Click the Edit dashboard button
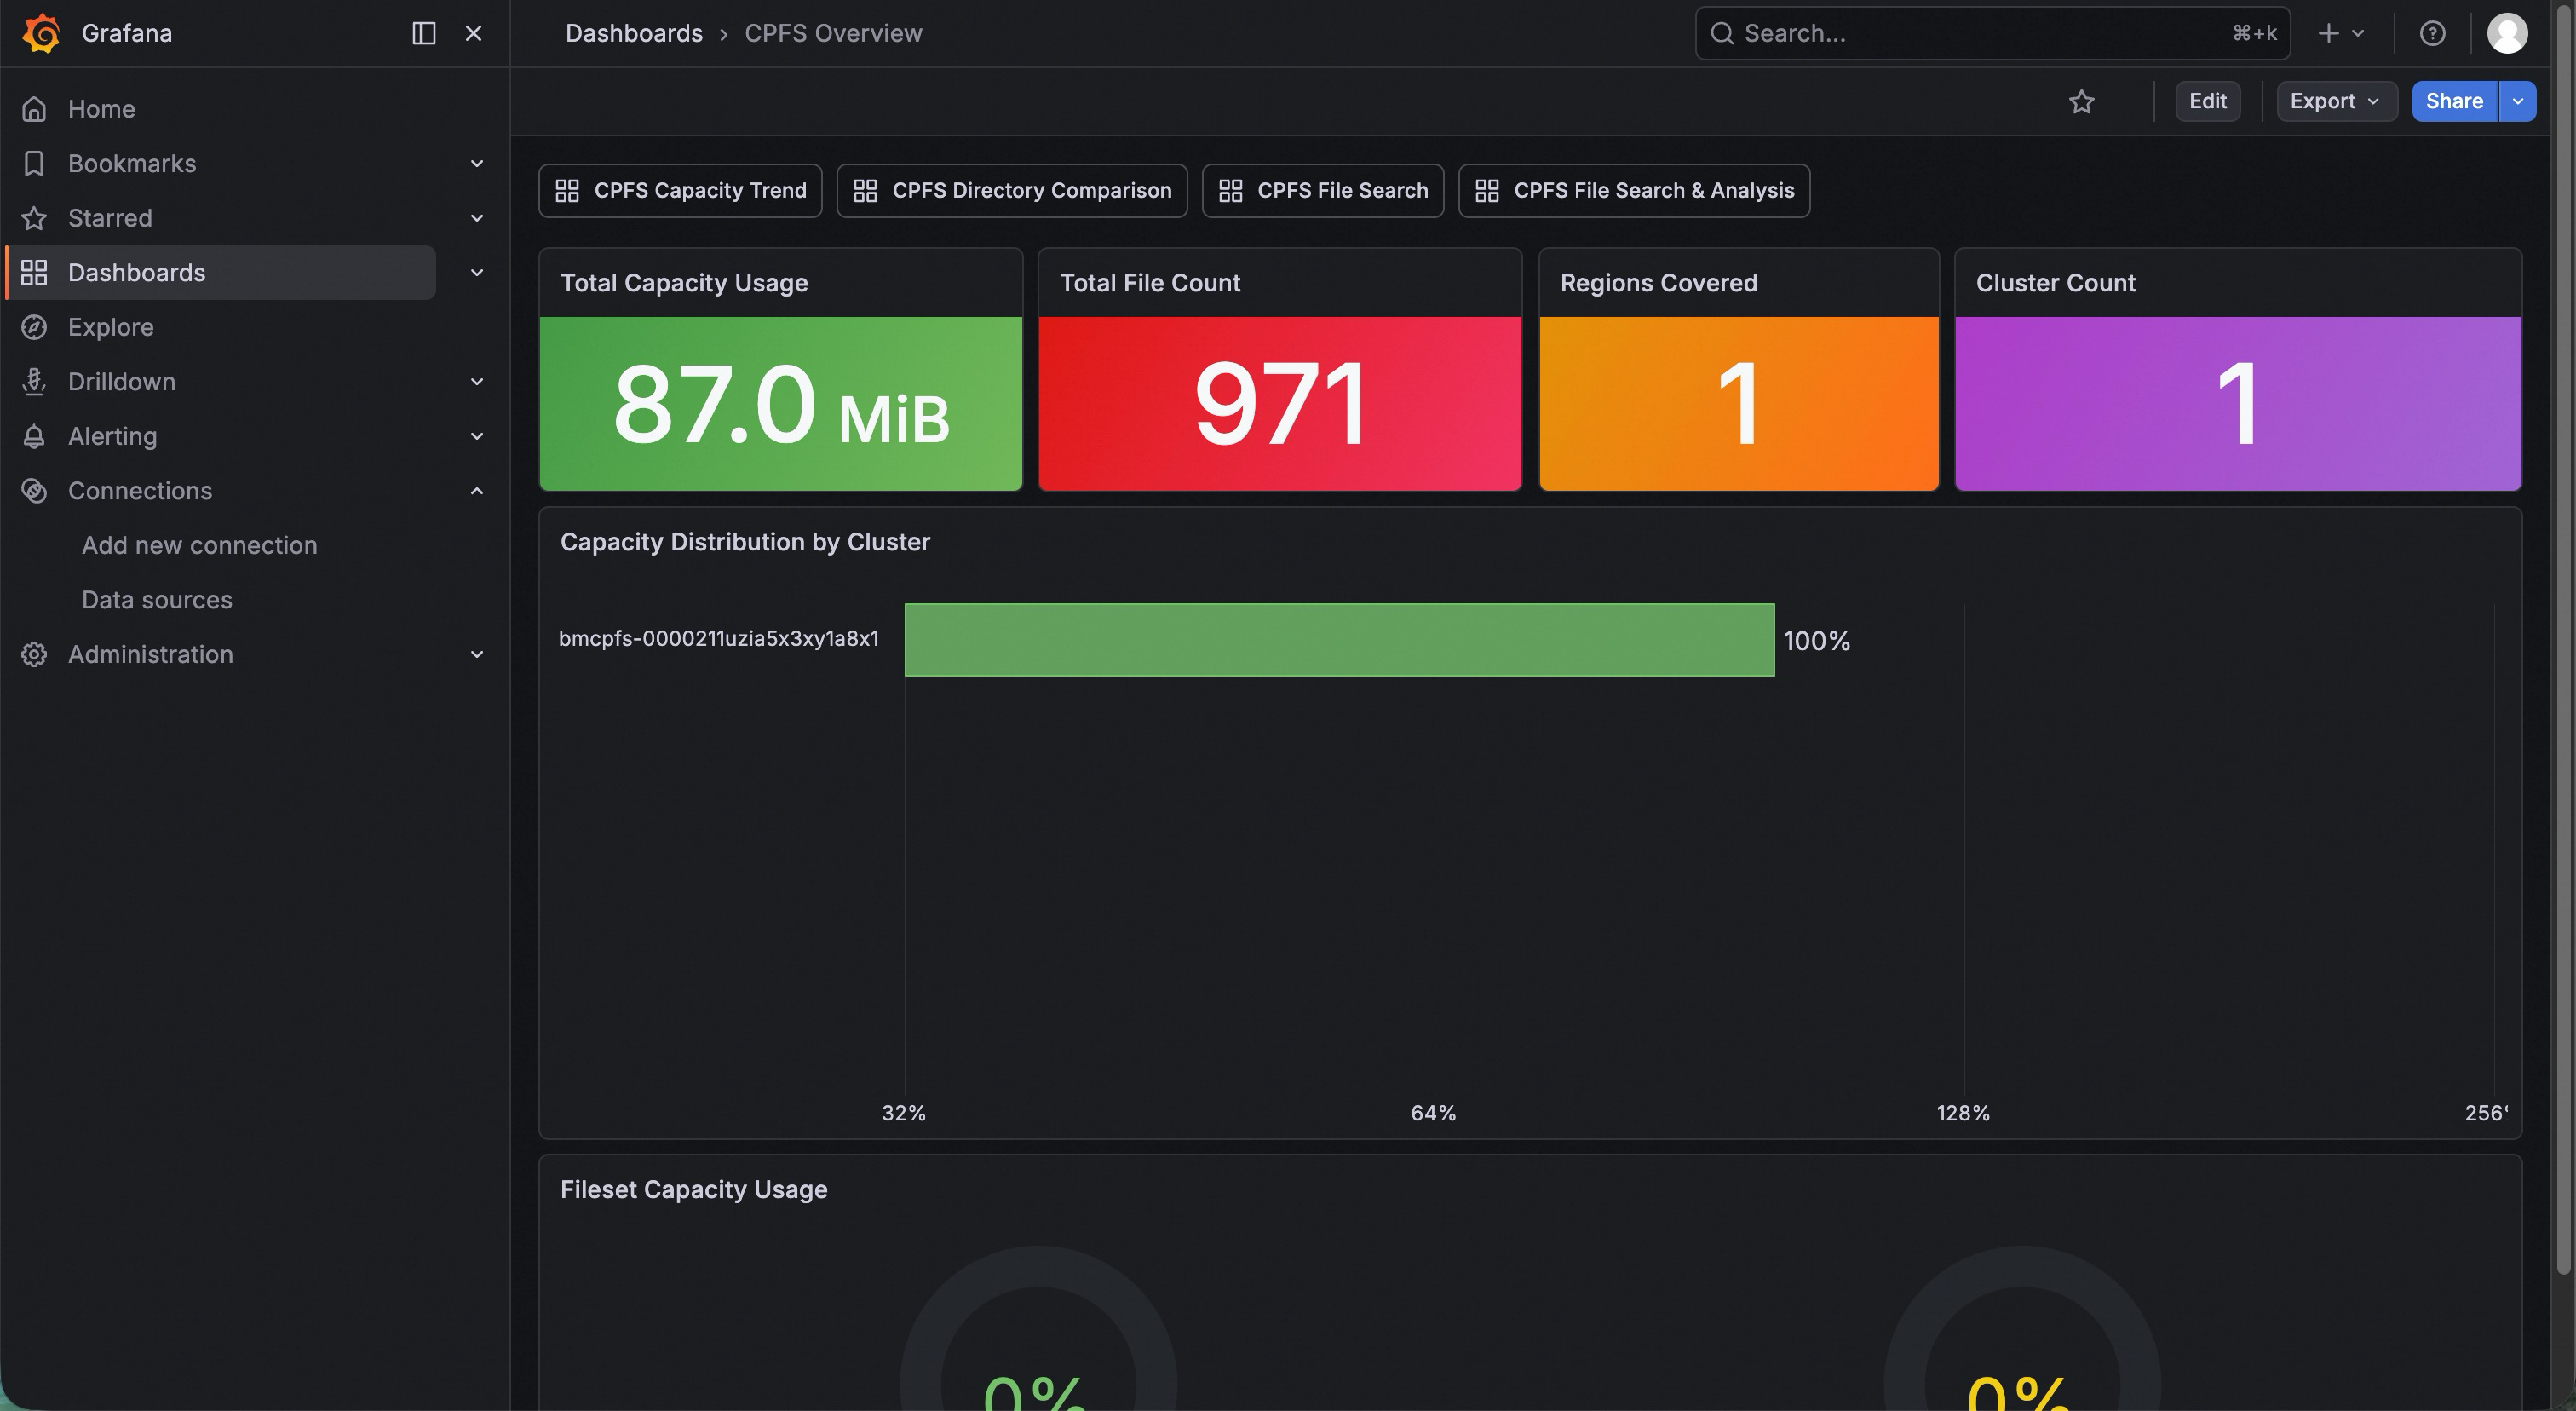 point(2207,101)
